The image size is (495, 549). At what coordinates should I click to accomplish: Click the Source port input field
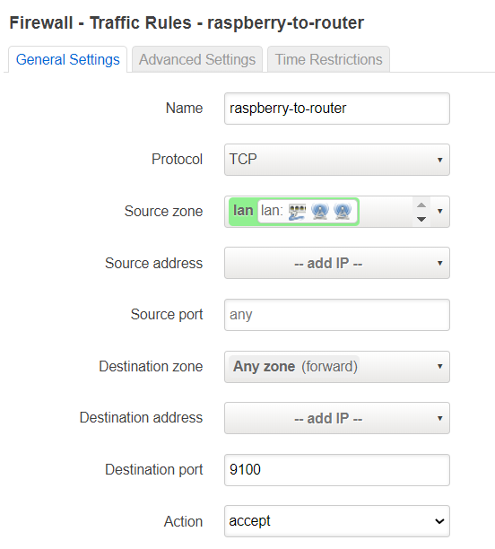coord(337,315)
